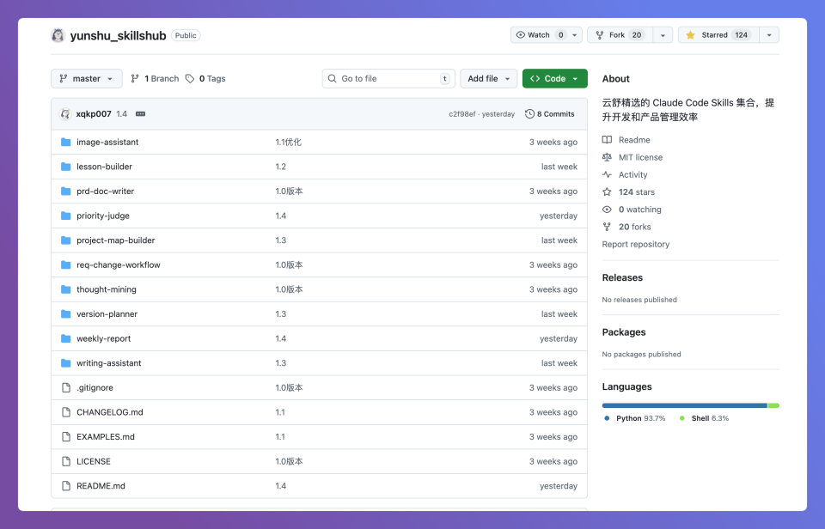
Task: Open the README.md file name
Action: (x=101, y=486)
